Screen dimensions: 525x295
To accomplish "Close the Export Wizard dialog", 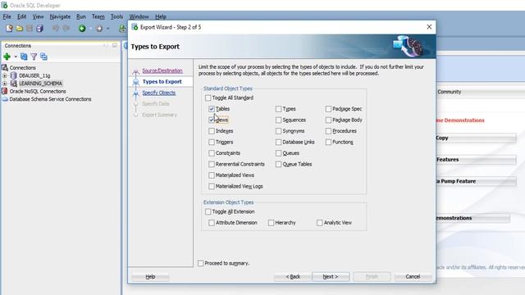I will (x=429, y=27).
